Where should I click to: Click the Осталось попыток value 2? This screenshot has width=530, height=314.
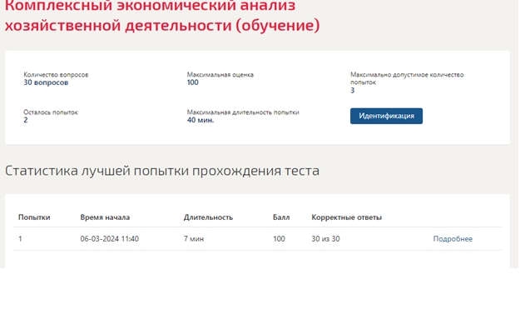click(x=26, y=120)
